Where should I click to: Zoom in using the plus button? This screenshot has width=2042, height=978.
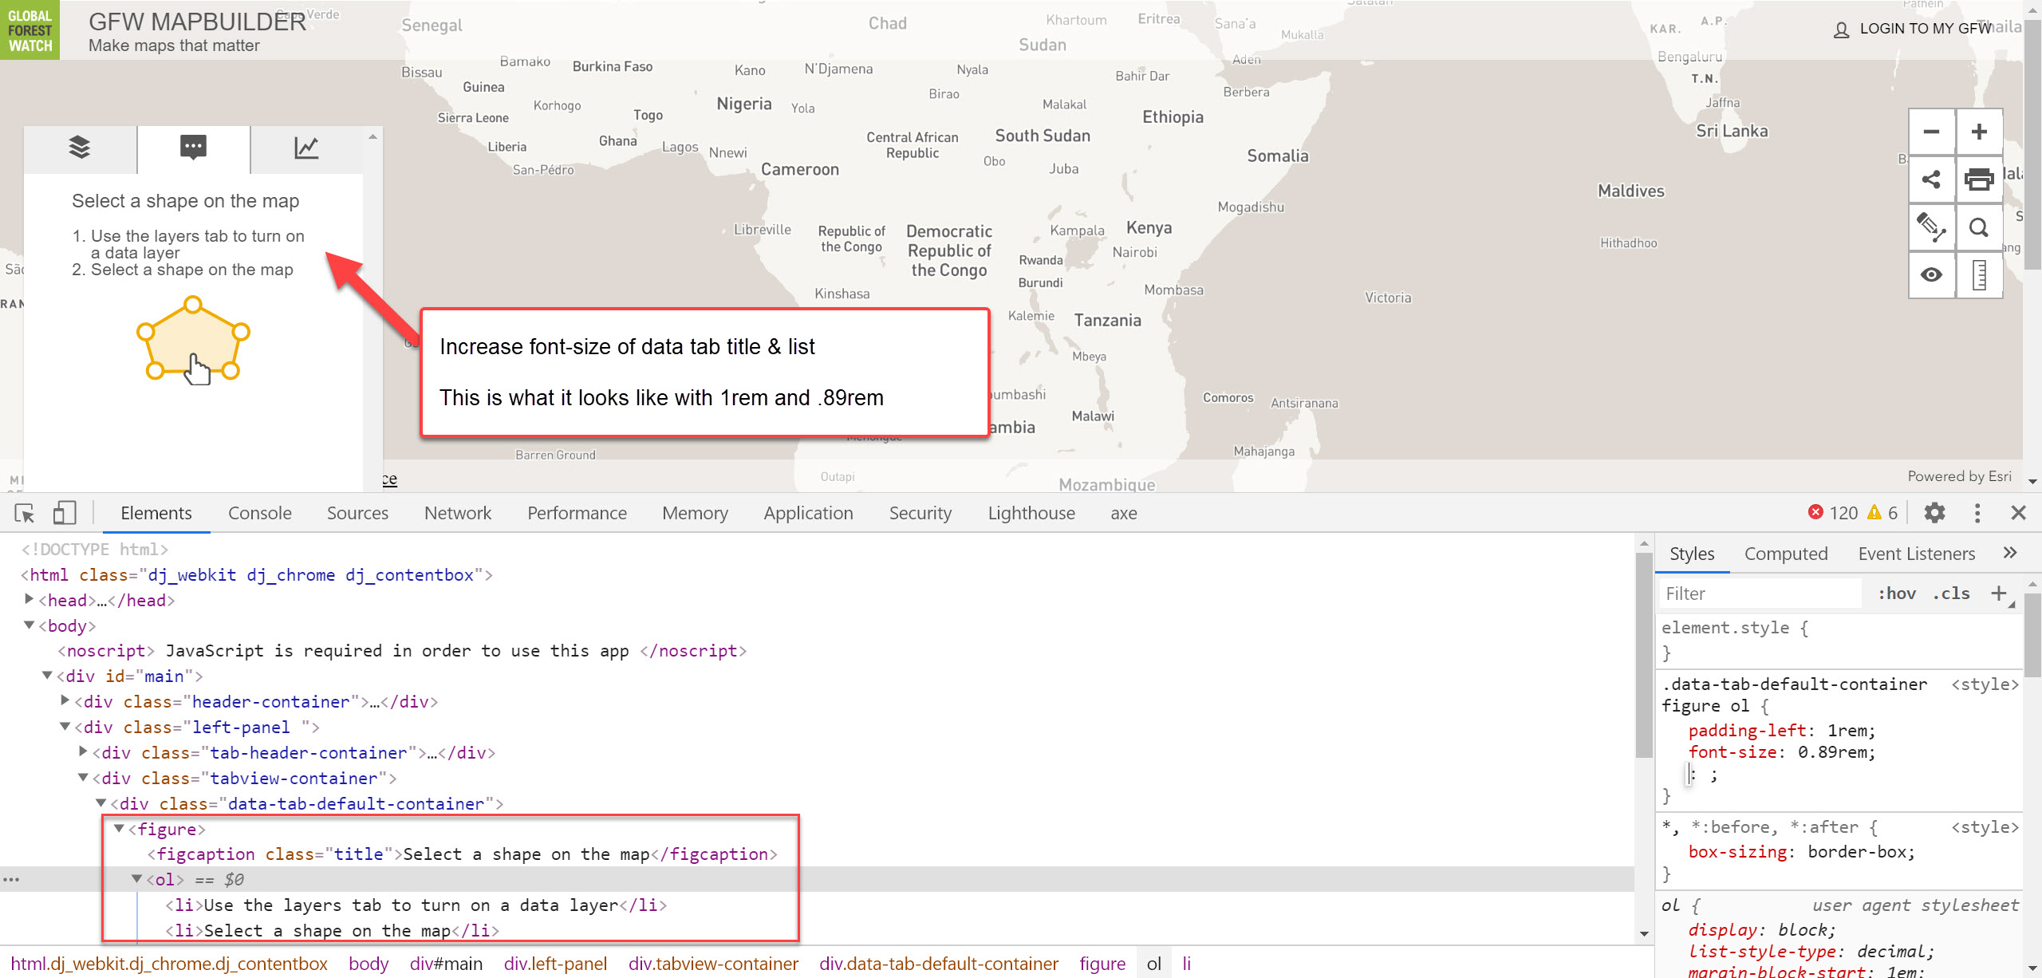pyautogui.click(x=1979, y=132)
